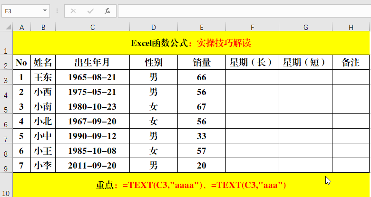Click header cell '出生年月'
This screenshot has height=197, width=371.
click(93, 62)
